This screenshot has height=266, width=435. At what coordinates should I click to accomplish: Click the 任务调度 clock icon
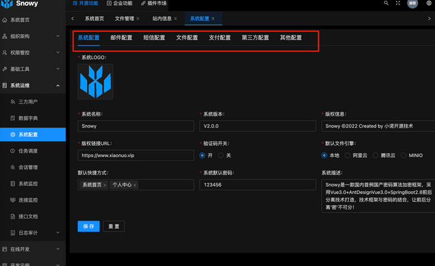pos(13,151)
